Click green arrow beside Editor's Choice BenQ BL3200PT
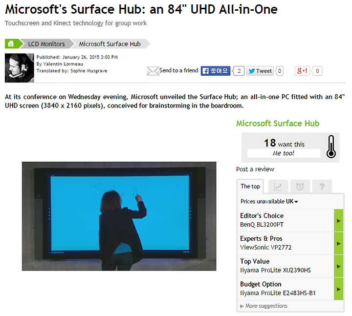Image resolution: width=352 pixels, height=316 pixels. click(x=338, y=221)
